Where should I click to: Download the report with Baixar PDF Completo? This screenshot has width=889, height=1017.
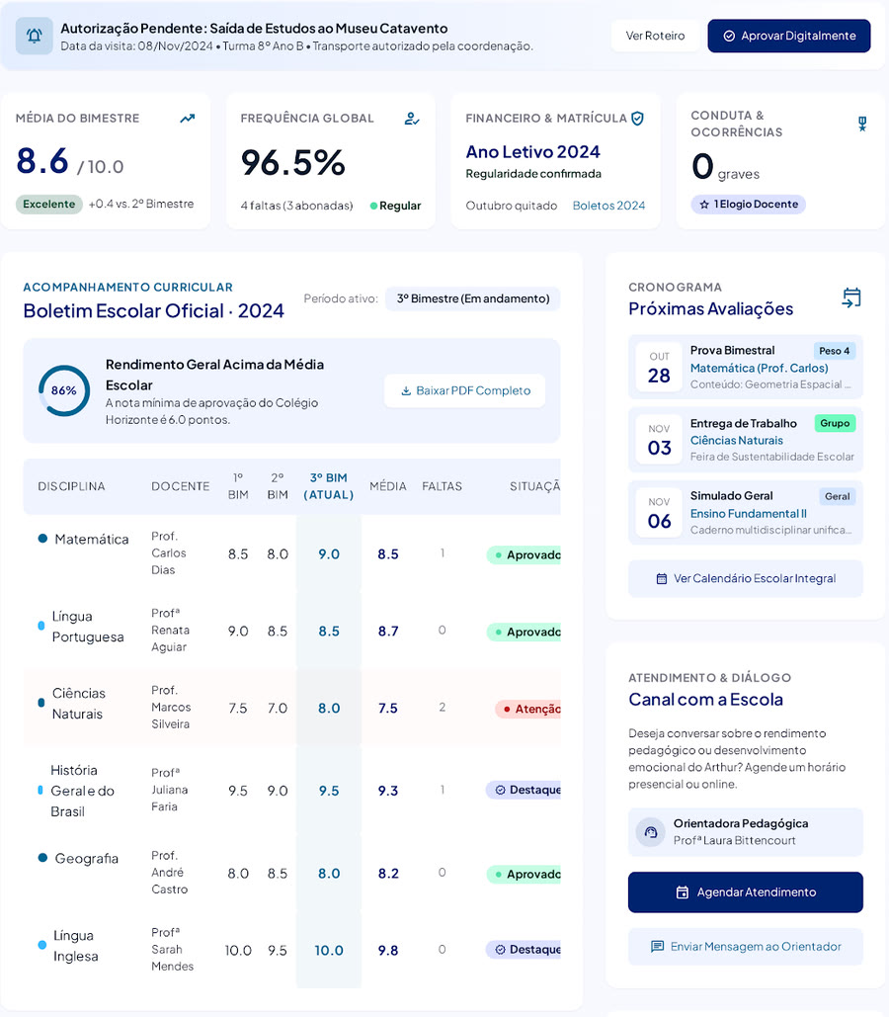click(x=465, y=390)
